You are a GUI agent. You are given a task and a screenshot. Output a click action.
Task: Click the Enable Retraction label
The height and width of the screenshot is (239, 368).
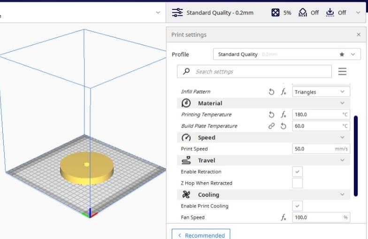201,172
